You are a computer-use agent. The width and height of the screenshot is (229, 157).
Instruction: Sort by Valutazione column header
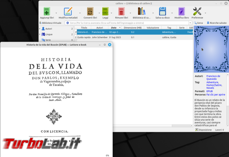click(153, 28)
